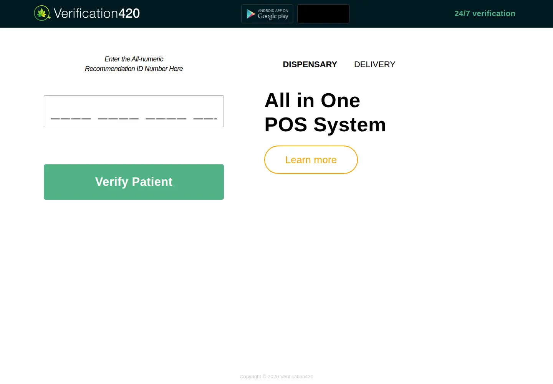Switch to the DISPENSARY tab
553x384 pixels.
click(310, 65)
